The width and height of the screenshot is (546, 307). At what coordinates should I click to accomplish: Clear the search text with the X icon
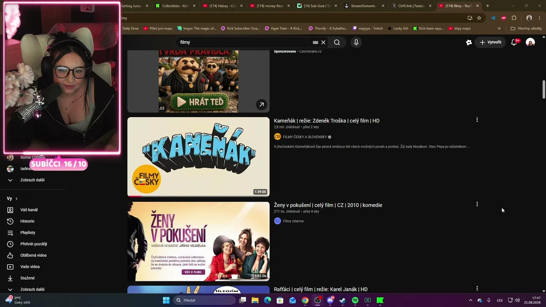[x=323, y=42]
